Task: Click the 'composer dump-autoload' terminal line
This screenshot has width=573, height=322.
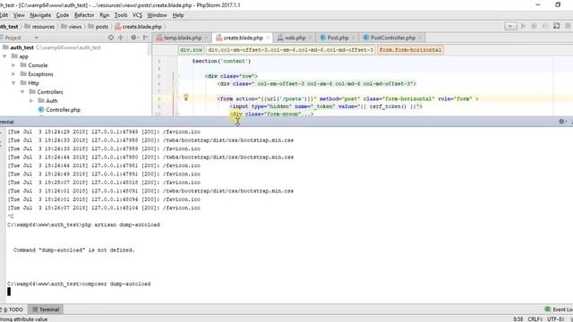Action: coord(79,284)
